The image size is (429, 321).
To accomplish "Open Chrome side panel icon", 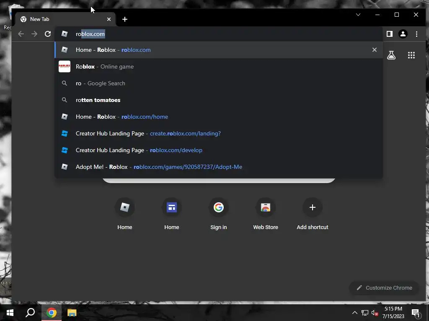I will click(x=390, y=34).
